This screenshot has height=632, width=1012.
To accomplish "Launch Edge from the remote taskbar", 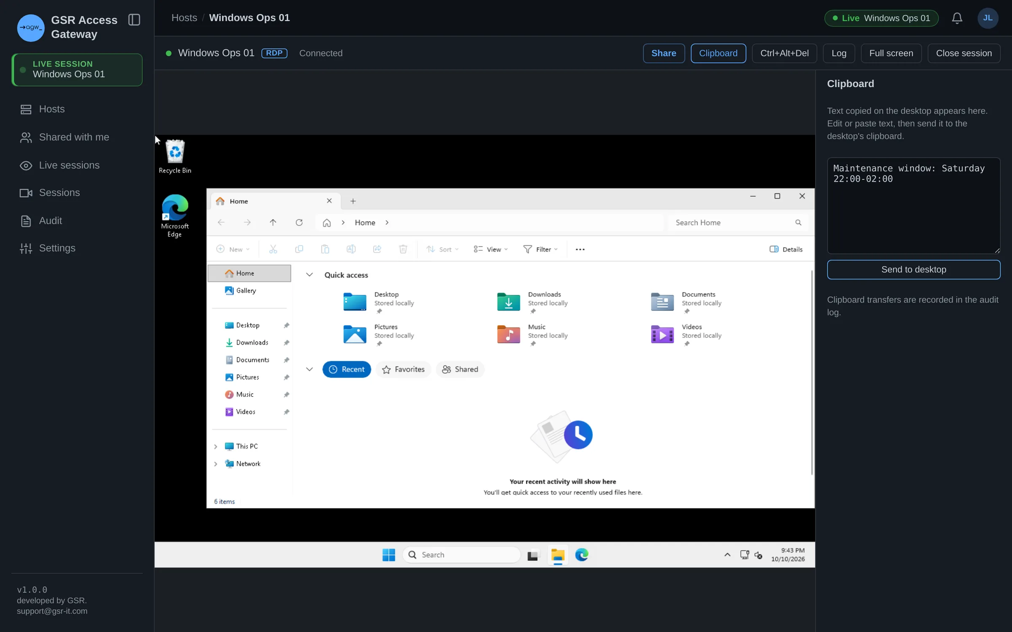I will (x=582, y=555).
